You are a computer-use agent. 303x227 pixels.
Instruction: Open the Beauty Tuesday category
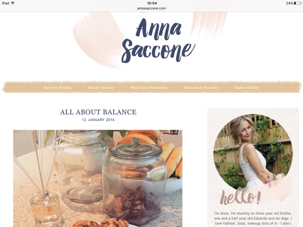(101, 87)
